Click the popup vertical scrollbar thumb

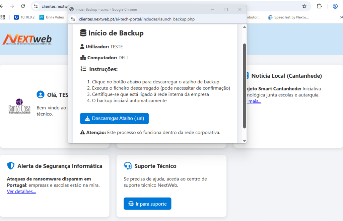coord(244,85)
